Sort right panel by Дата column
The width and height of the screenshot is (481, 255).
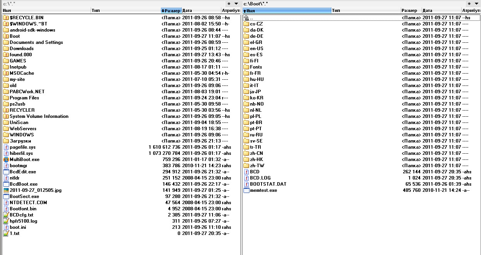pos(441,10)
